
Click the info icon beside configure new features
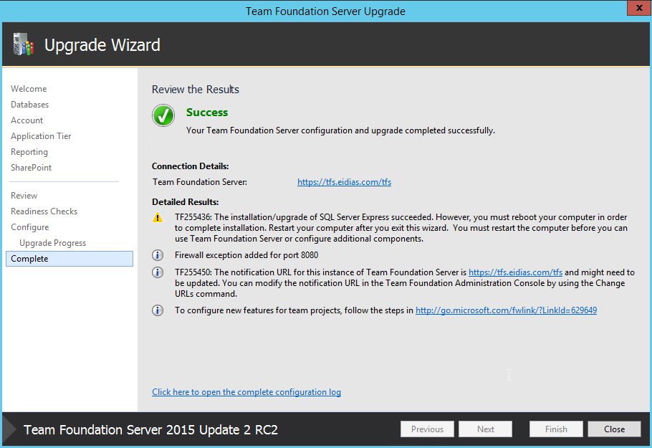click(x=158, y=310)
